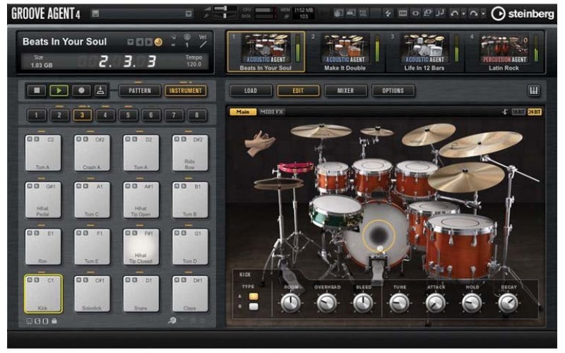Click the Play transport button
565x353 pixels.
point(60,90)
